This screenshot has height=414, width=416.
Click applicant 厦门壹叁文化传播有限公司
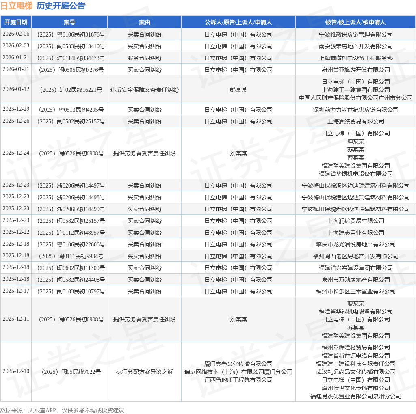(238, 364)
